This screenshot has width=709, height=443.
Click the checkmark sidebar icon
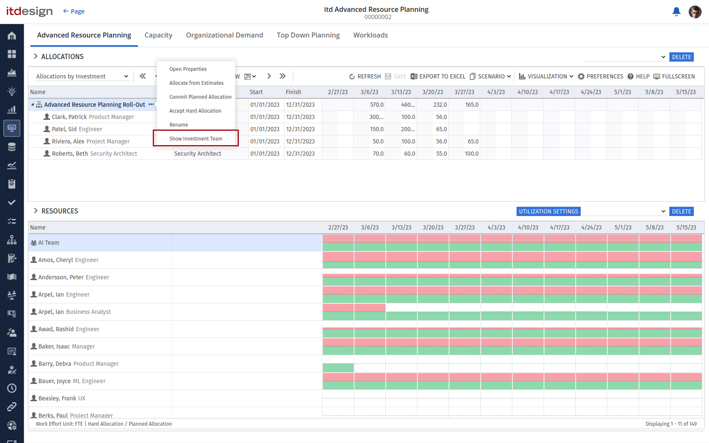pyautogui.click(x=12, y=203)
